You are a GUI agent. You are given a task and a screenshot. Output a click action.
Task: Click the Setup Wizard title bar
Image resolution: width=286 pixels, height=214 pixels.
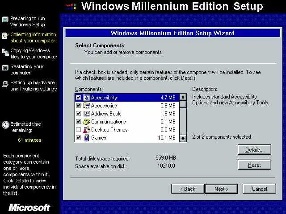tap(173, 33)
